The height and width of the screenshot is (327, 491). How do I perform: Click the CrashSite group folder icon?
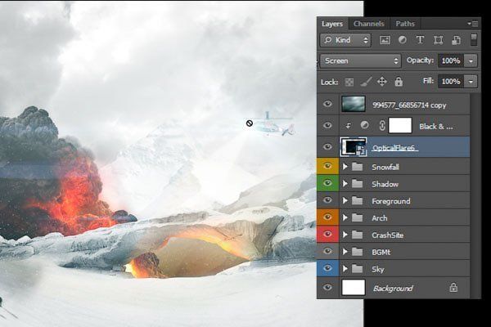click(358, 235)
